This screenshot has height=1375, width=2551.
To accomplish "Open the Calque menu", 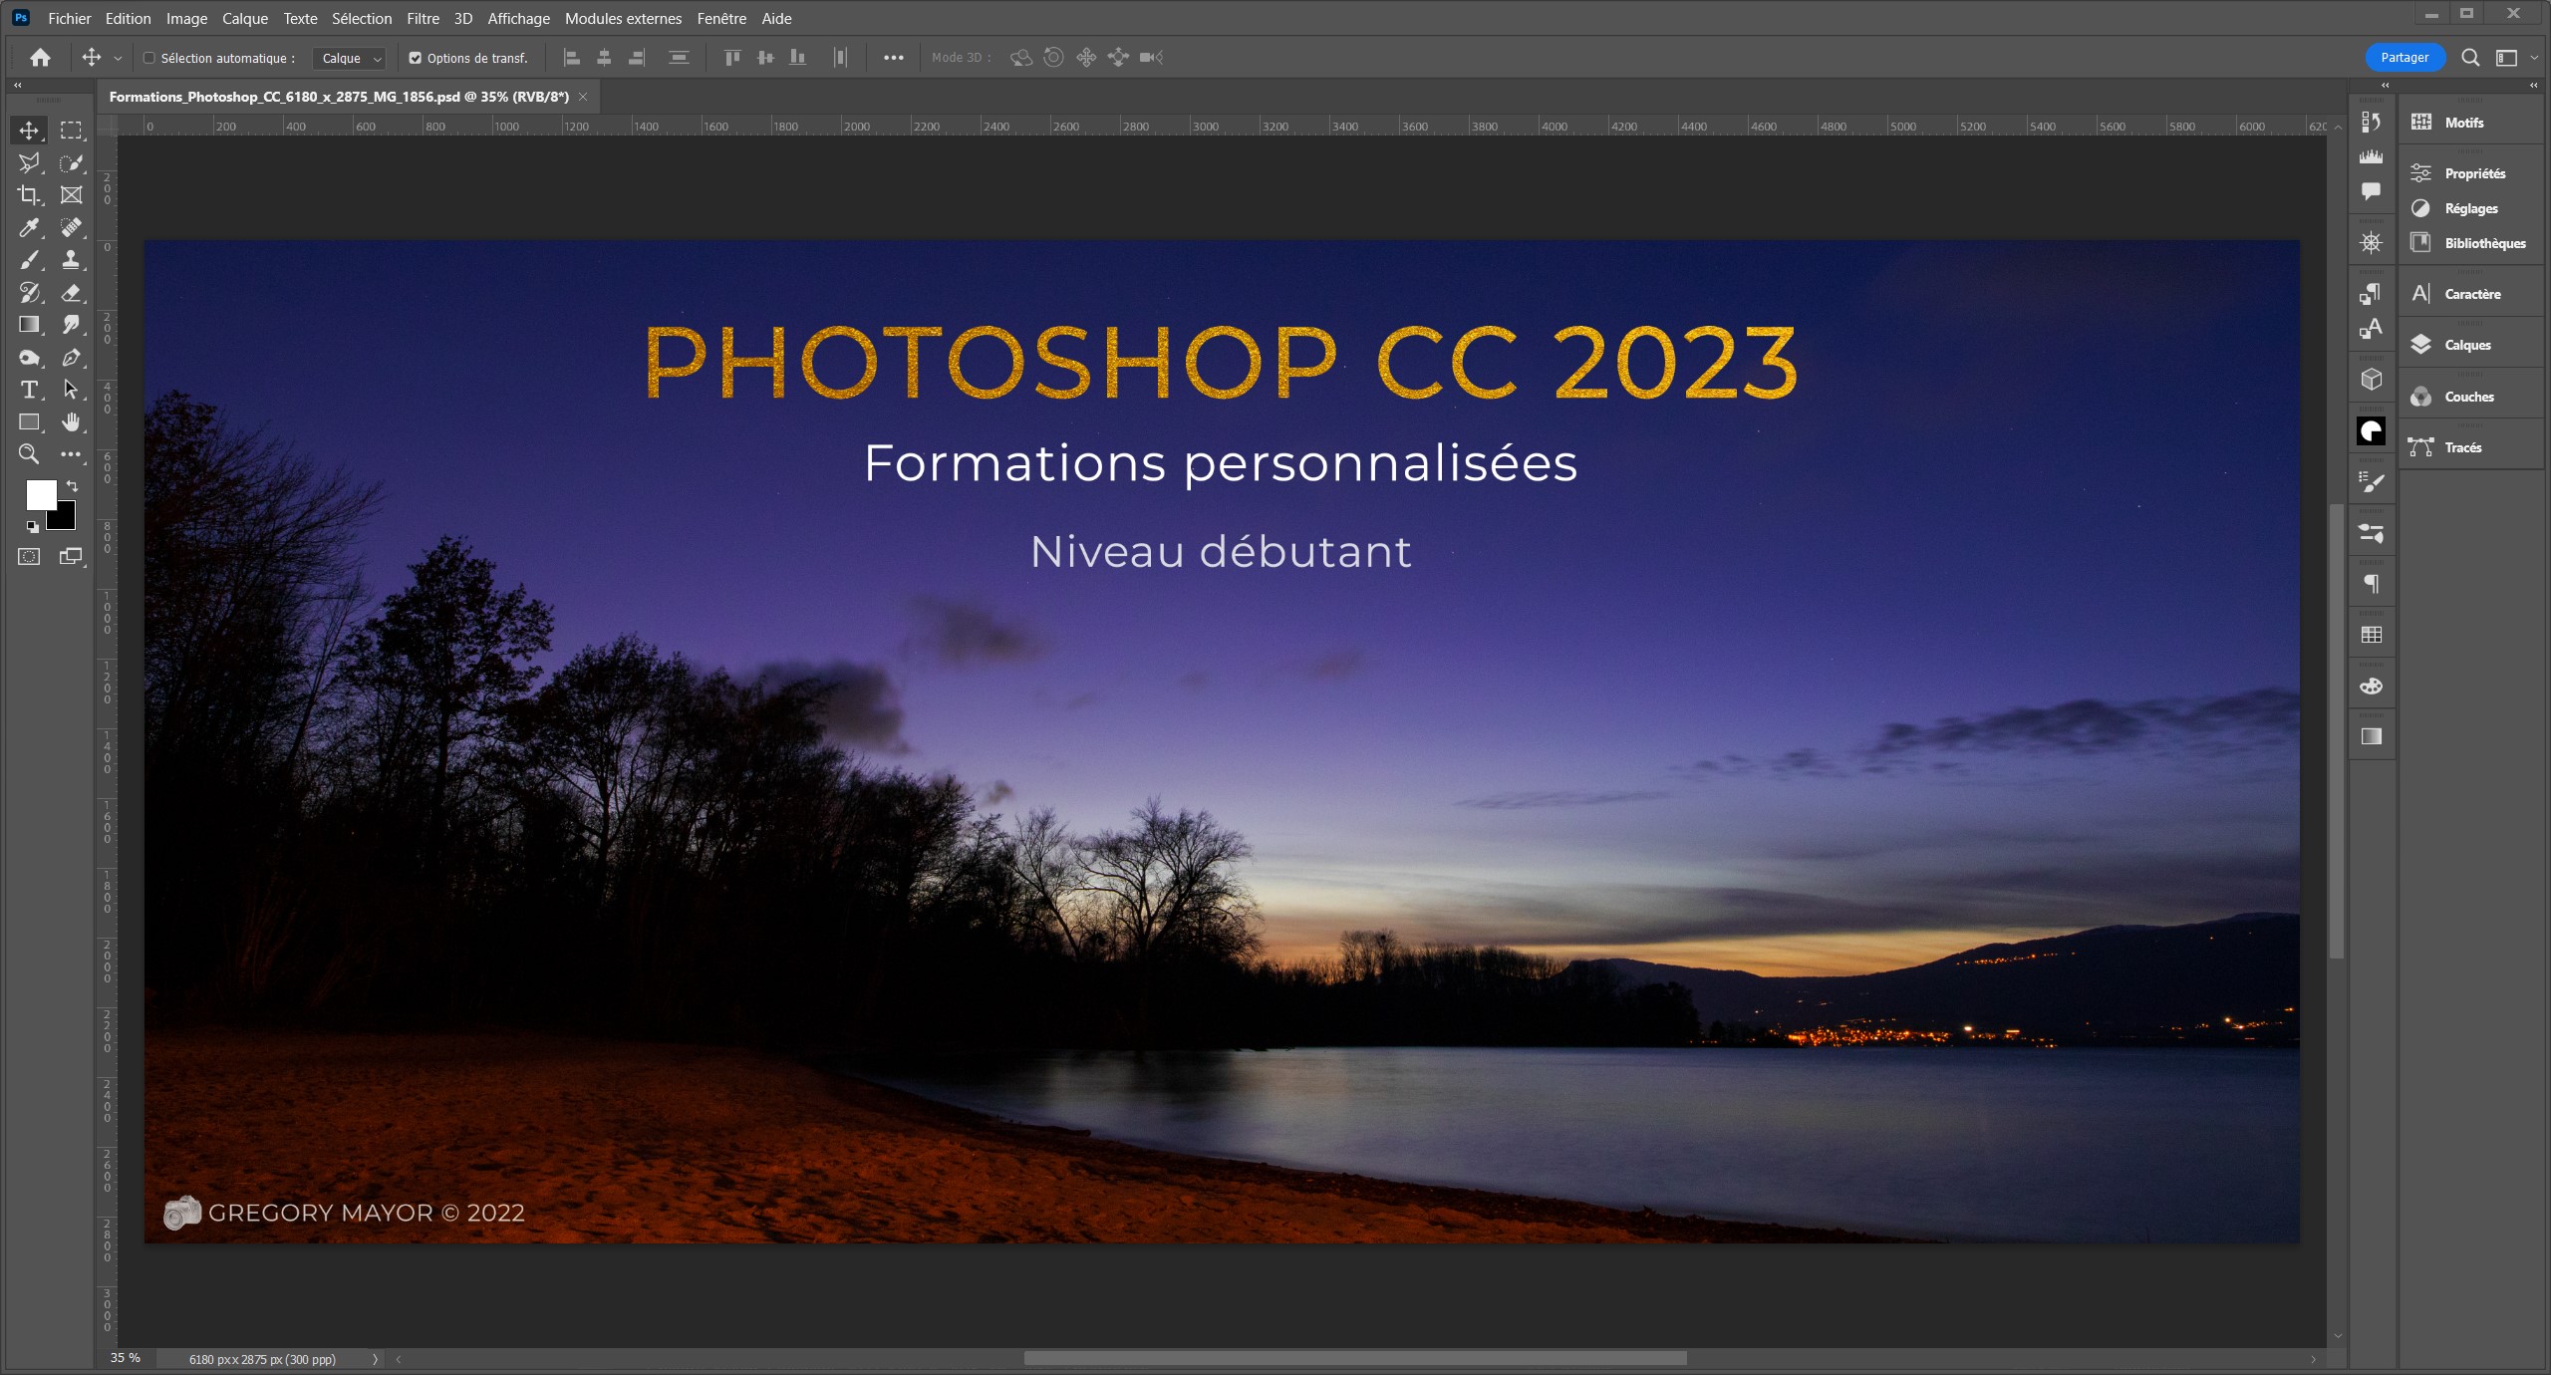I will pyautogui.click(x=245, y=18).
